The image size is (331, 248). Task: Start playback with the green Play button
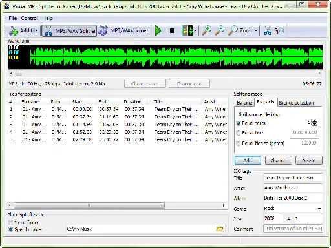[158, 31]
